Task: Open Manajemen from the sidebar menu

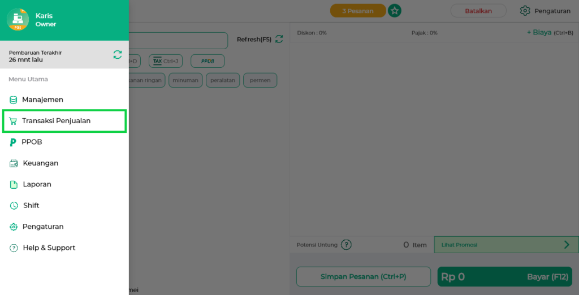Action: pyautogui.click(x=42, y=99)
